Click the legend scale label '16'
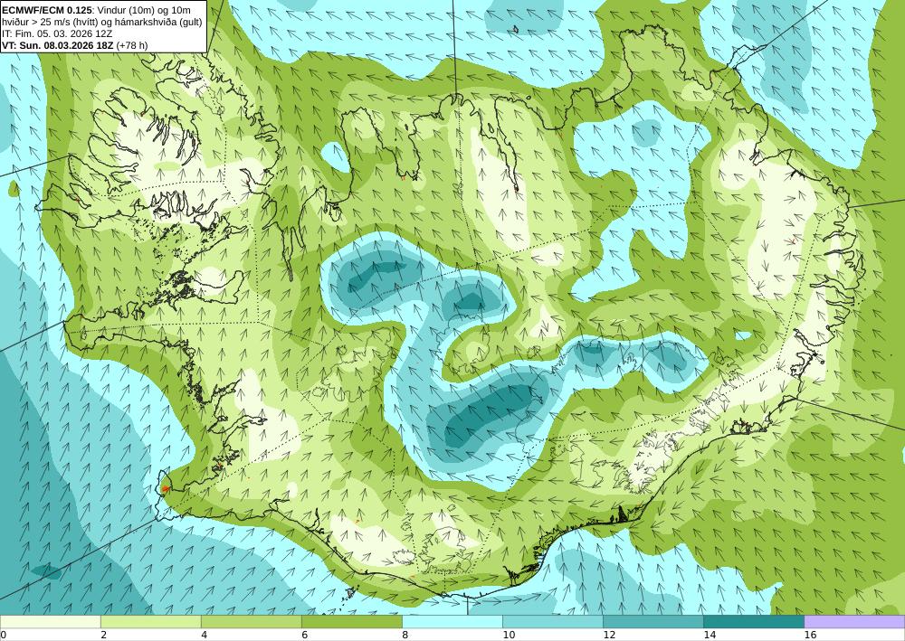The width and height of the screenshot is (905, 641). coord(810,636)
